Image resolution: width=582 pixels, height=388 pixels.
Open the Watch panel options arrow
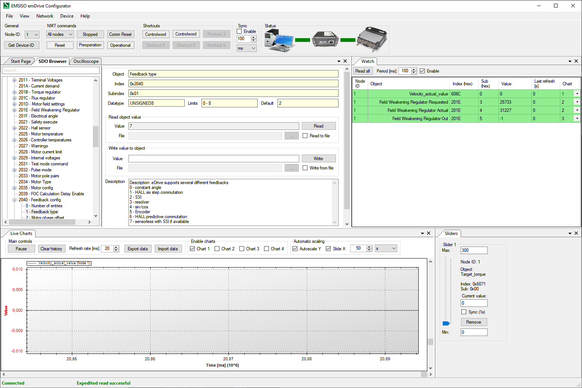click(569, 61)
